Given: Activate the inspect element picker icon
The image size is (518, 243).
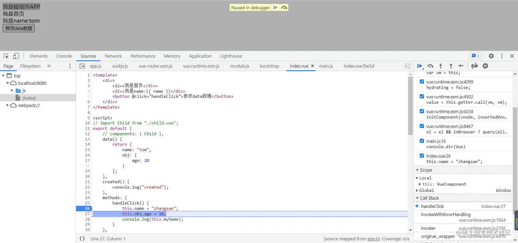Looking at the screenshot, I should 6,56.
